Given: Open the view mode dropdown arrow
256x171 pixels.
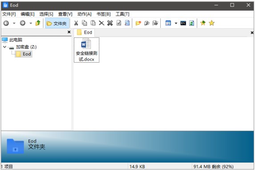Looking at the screenshot, I should click(x=176, y=23).
